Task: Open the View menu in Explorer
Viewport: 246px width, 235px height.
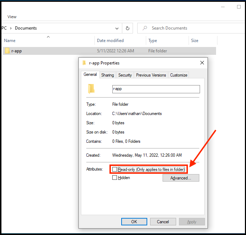Action: coord(12,17)
